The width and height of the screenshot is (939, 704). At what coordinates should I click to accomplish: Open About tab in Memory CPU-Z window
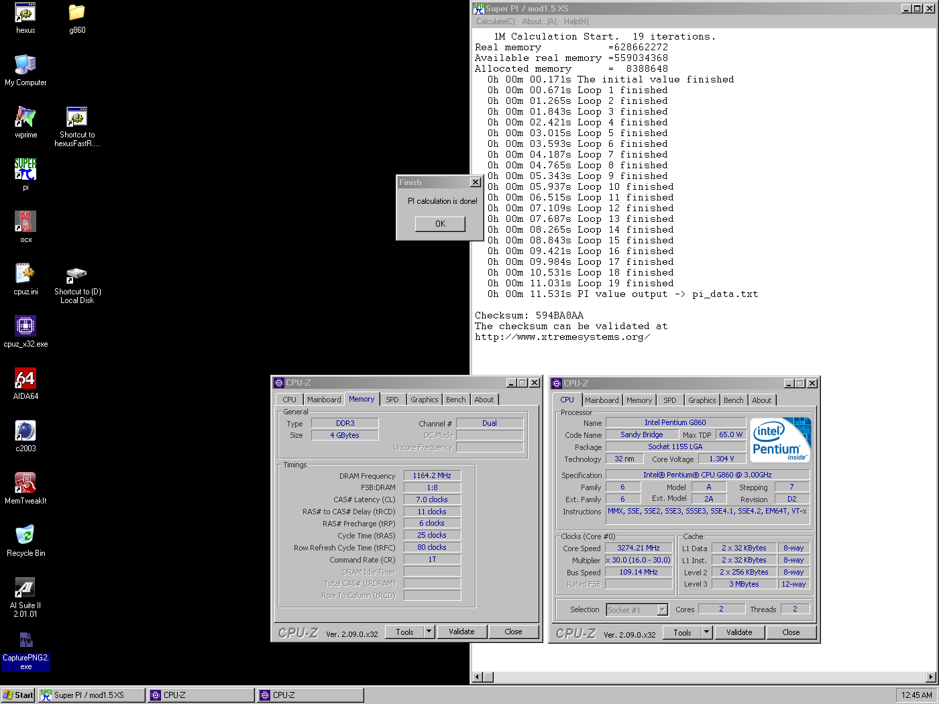click(x=484, y=400)
